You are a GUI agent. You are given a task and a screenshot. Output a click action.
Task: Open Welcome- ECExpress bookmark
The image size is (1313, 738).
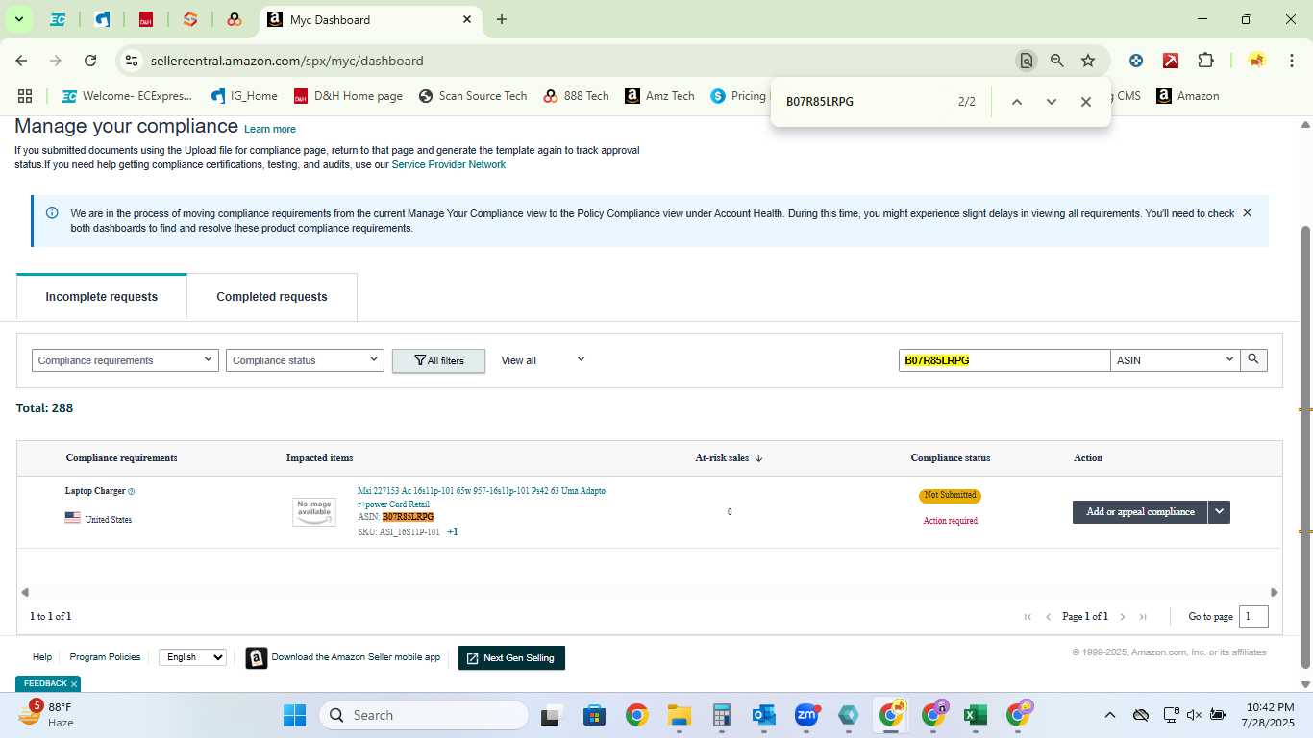[x=126, y=96]
